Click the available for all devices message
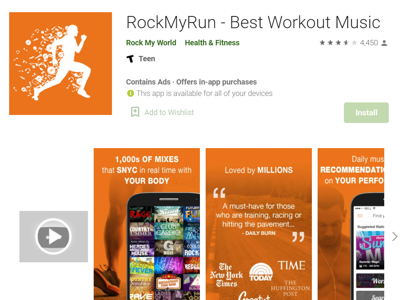The height and width of the screenshot is (300, 401). click(204, 93)
